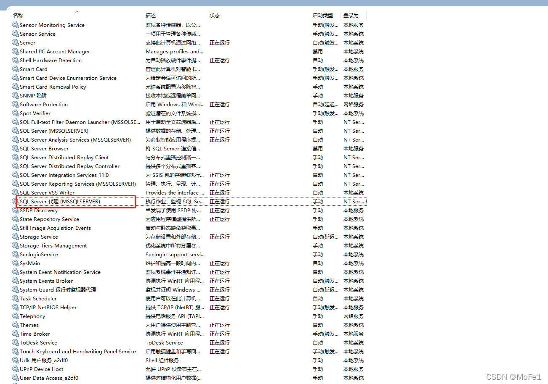548x384 pixels.
Task: Click 网络服务 login of Software Protection row
Action: (354, 104)
